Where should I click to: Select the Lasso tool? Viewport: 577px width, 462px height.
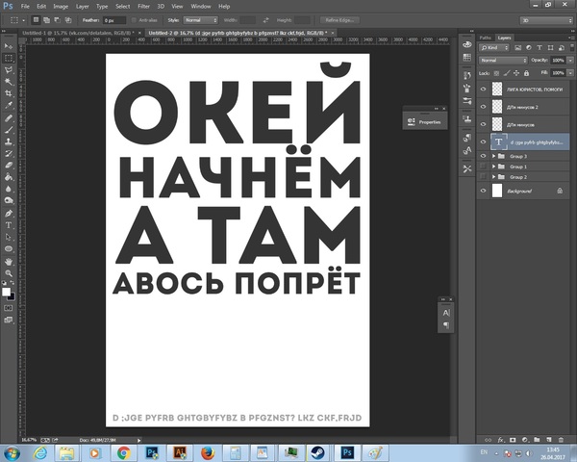(9, 70)
